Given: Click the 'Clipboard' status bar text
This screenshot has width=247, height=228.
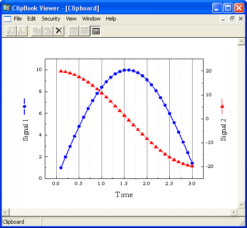Looking at the screenshot, I should [x=13, y=222].
